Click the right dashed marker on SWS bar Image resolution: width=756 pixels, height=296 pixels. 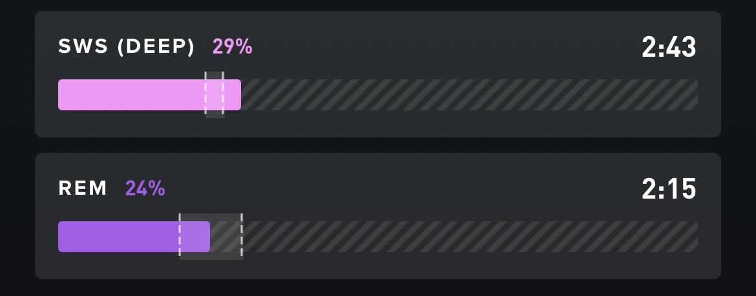(223, 93)
